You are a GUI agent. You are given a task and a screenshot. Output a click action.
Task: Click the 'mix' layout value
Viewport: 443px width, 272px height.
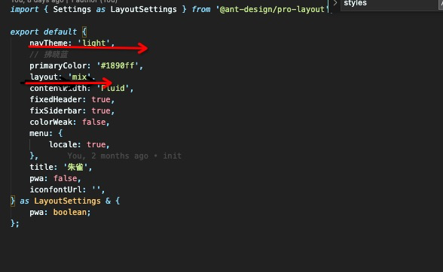tap(79, 77)
